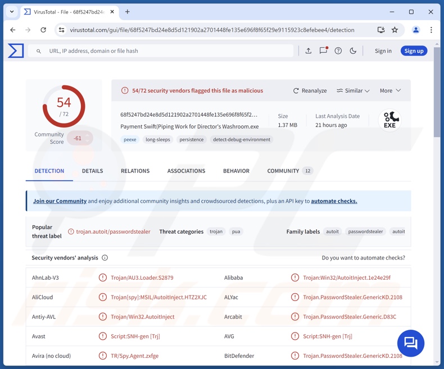444x369 pixels.
Task: Click Trojan/AU3.Loader.S2879 detection text
Action: pos(142,277)
